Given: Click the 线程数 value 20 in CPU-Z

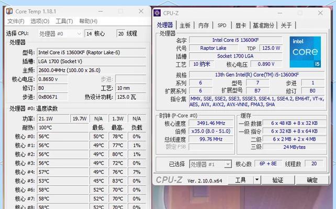Looking at the screenshot, I should point(314,164).
